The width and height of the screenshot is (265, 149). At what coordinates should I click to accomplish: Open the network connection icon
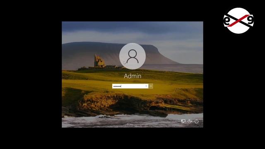point(183,121)
